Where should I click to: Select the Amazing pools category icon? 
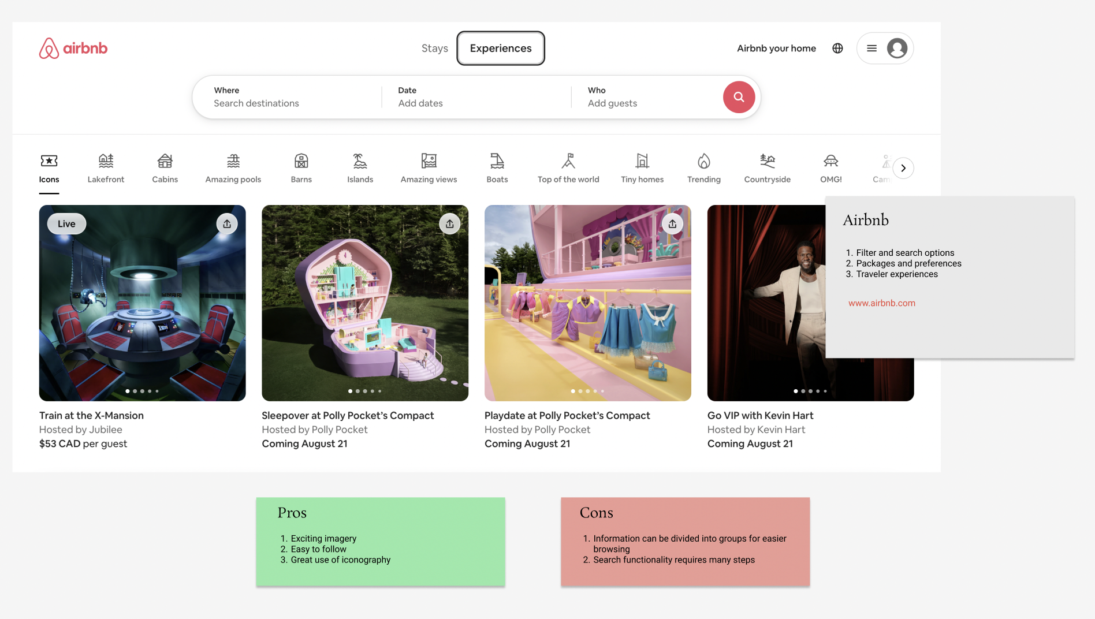(x=233, y=161)
